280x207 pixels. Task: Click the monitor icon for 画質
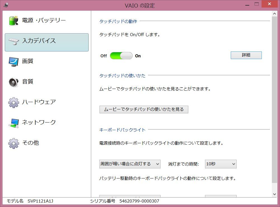pos(14,62)
